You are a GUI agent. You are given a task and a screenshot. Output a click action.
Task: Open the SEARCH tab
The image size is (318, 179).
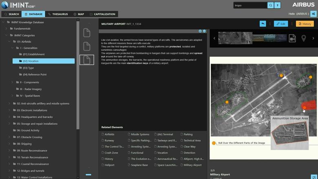[11, 14]
